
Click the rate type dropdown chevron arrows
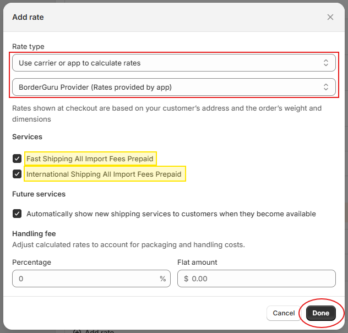pyautogui.click(x=325, y=63)
